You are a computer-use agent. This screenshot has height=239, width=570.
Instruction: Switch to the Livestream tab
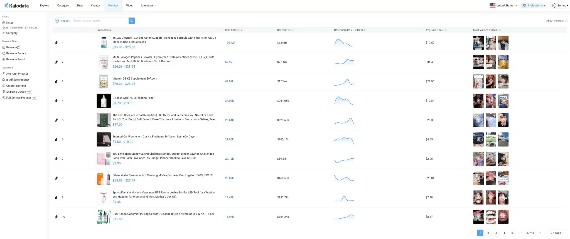click(148, 6)
